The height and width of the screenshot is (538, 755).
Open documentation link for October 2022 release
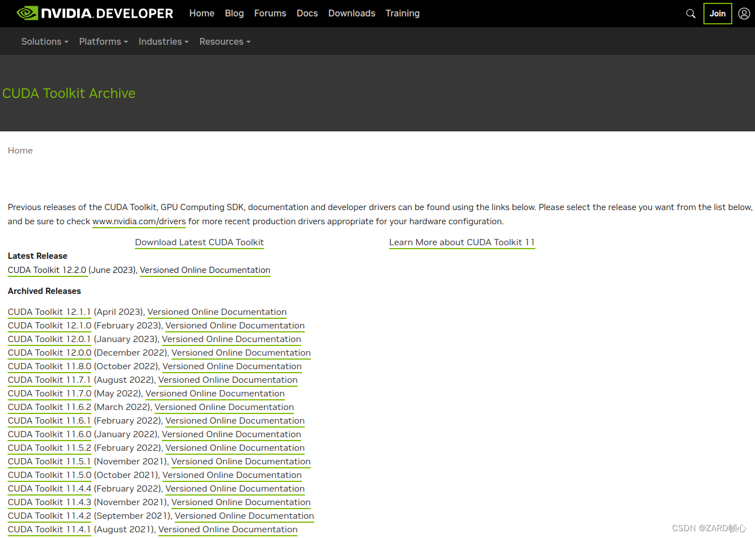[232, 366]
